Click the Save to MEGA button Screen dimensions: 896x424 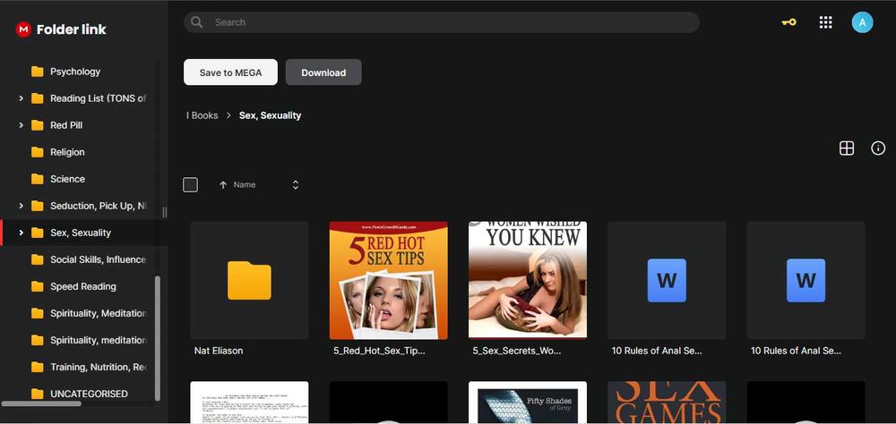coord(230,72)
